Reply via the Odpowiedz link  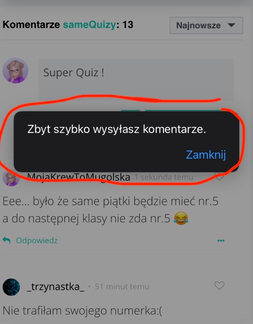point(37,241)
